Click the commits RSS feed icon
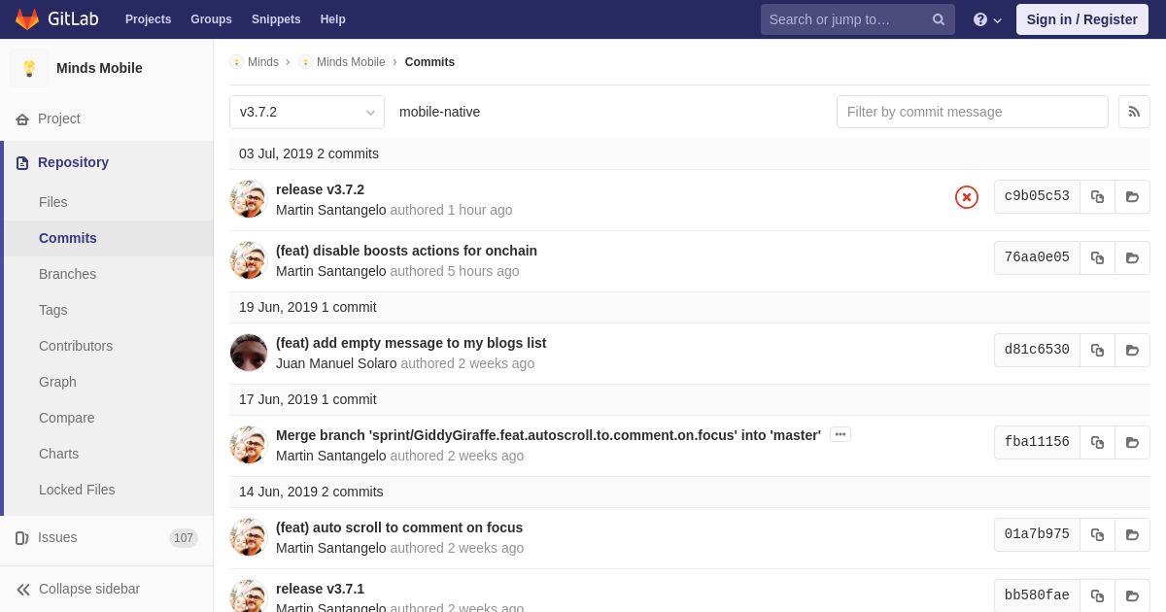This screenshot has height=612, width=1166. (1134, 112)
